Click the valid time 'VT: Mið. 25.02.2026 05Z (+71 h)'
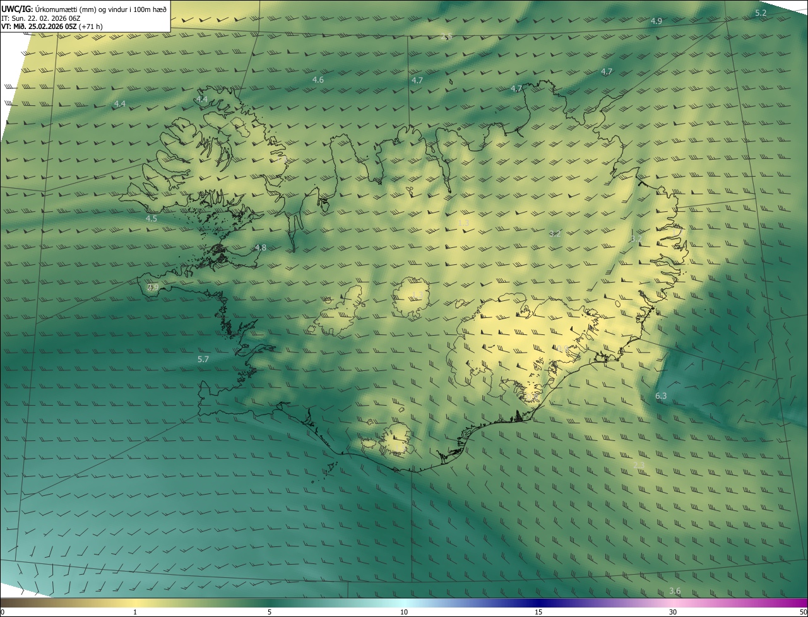808x617 pixels. click(52, 26)
